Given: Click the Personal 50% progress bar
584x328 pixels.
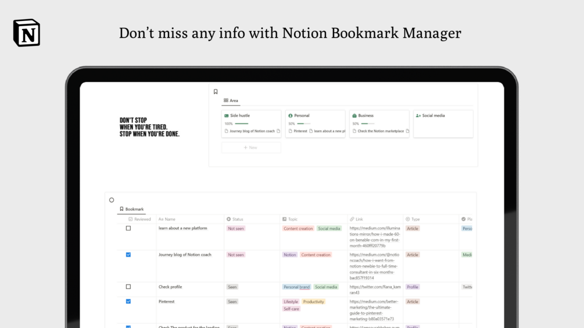Looking at the screenshot, I should pyautogui.click(x=304, y=124).
